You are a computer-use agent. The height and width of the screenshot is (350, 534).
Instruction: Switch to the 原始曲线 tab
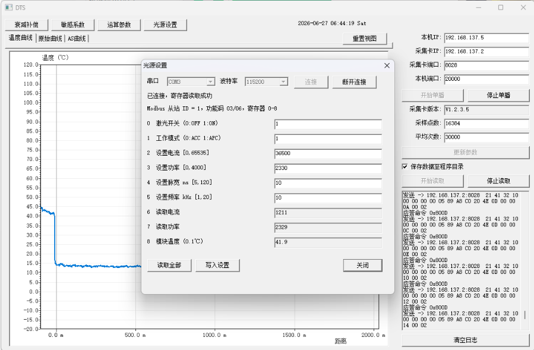click(50, 39)
